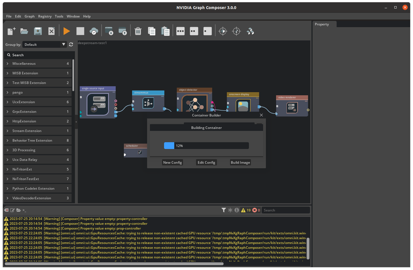Click the crosshair with dot icon

point(236,31)
